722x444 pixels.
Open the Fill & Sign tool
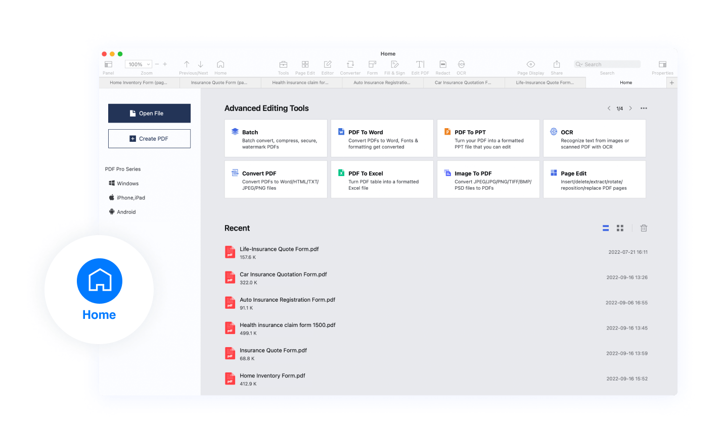click(395, 65)
